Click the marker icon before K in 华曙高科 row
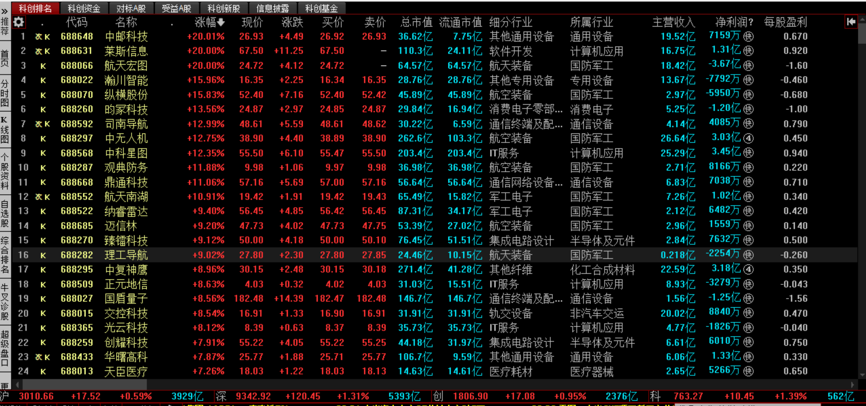This screenshot has width=866, height=406. pyautogui.click(x=38, y=357)
